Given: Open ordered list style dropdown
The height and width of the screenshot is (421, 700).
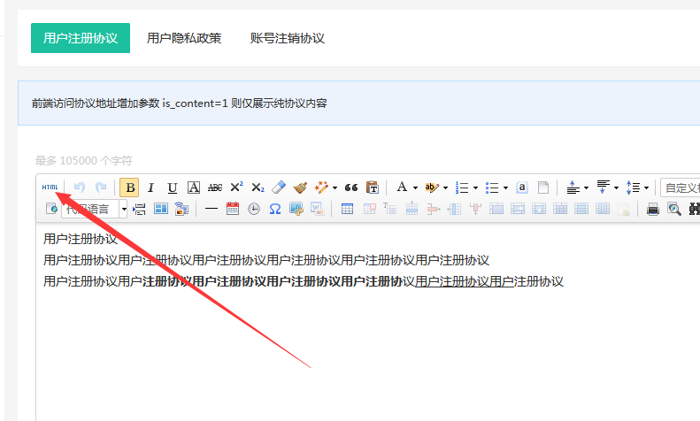Looking at the screenshot, I should (x=475, y=188).
